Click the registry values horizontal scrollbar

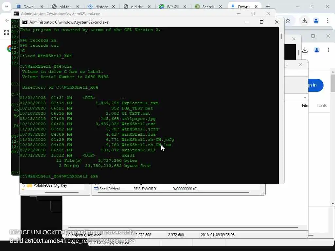[173, 192]
